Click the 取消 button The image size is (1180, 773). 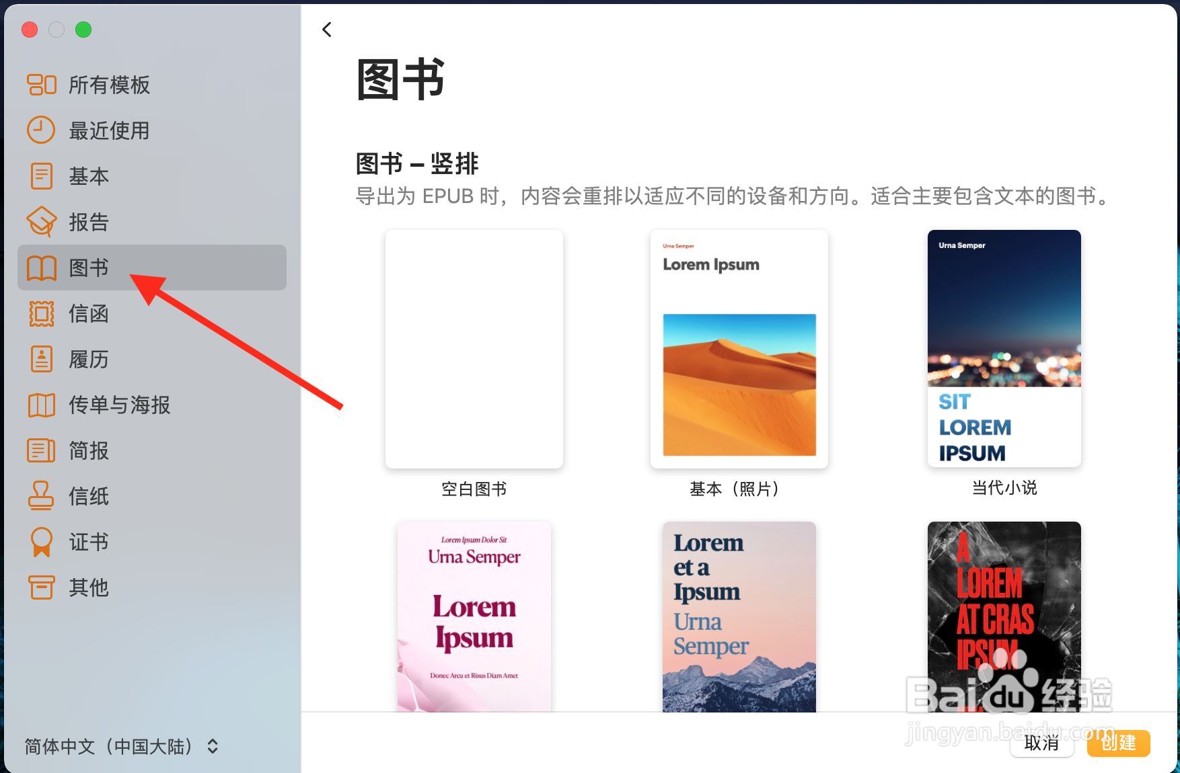coord(1041,743)
